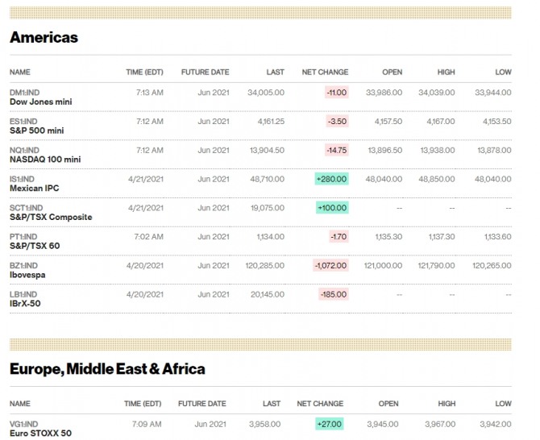Open the S&P/TSX 60 link
Viewport: 540px width, 440px height.
[36, 246]
